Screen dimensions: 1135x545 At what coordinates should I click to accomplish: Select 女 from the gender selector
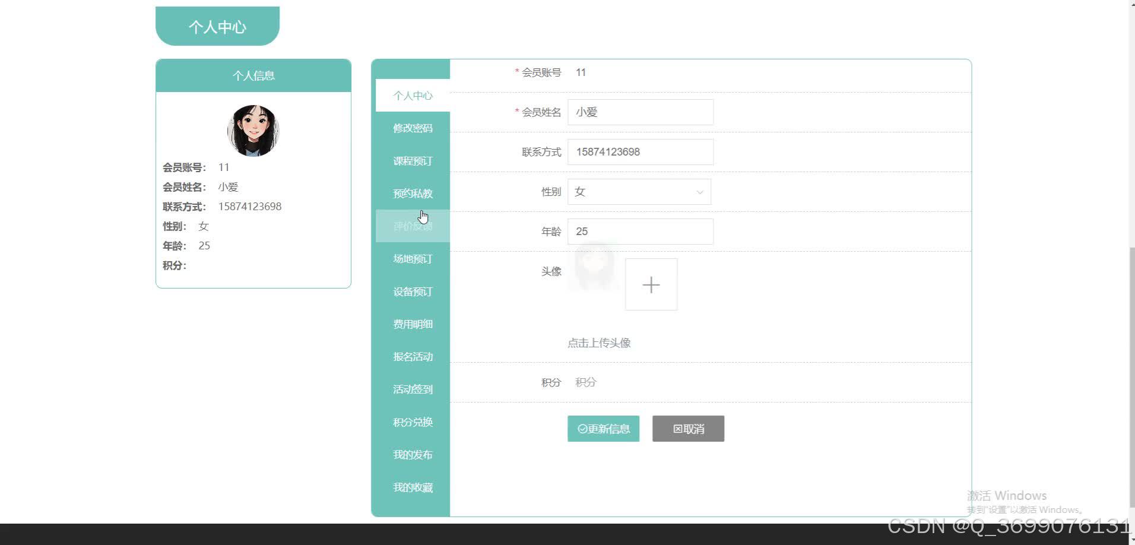[639, 191]
